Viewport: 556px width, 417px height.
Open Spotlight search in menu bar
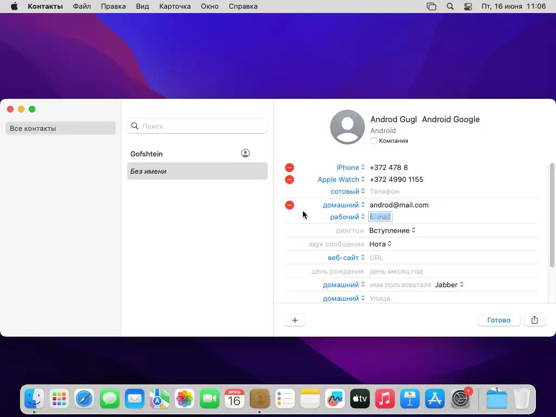click(x=450, y=7)
